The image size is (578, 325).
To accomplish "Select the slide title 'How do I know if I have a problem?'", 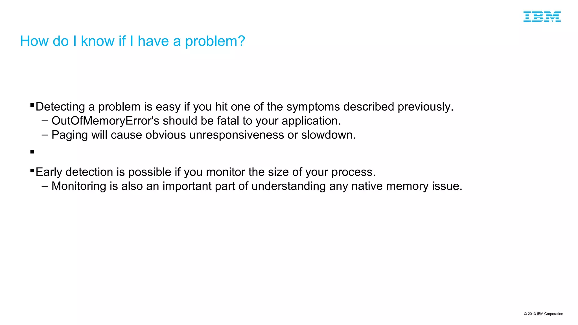I will [132, 41].
